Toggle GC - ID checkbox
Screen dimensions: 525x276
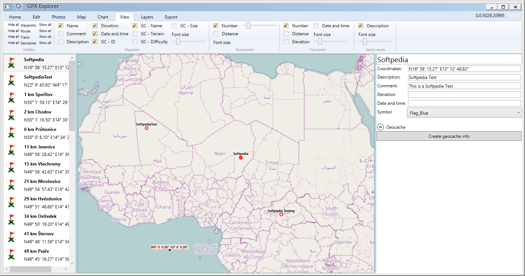tap(95, 42)
